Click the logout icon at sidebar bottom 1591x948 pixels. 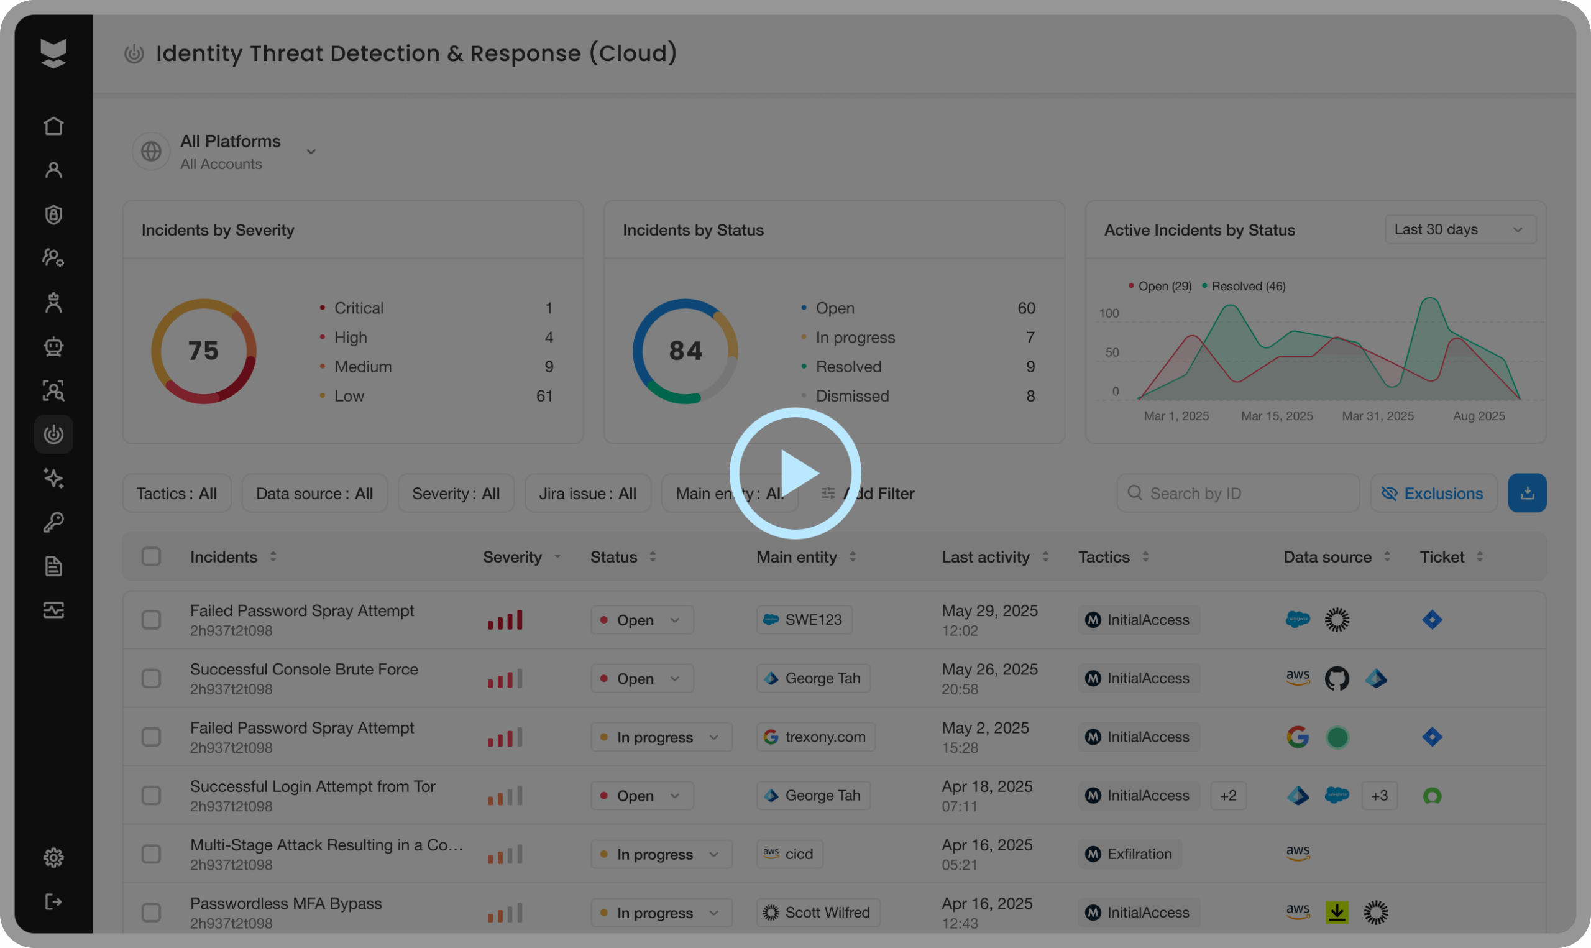point(53,901)
